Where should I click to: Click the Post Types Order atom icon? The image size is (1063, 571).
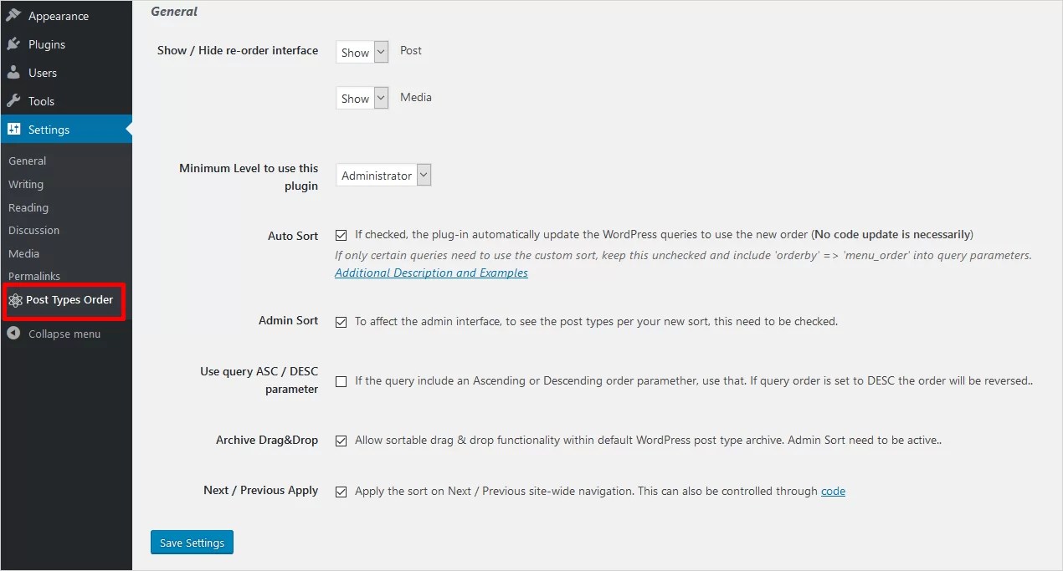(x=15, y=300)
